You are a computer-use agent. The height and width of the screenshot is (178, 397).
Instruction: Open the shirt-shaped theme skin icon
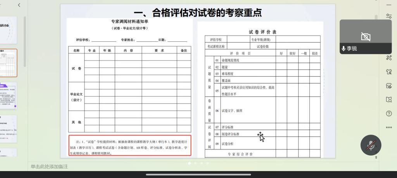[x=389, y=72]
